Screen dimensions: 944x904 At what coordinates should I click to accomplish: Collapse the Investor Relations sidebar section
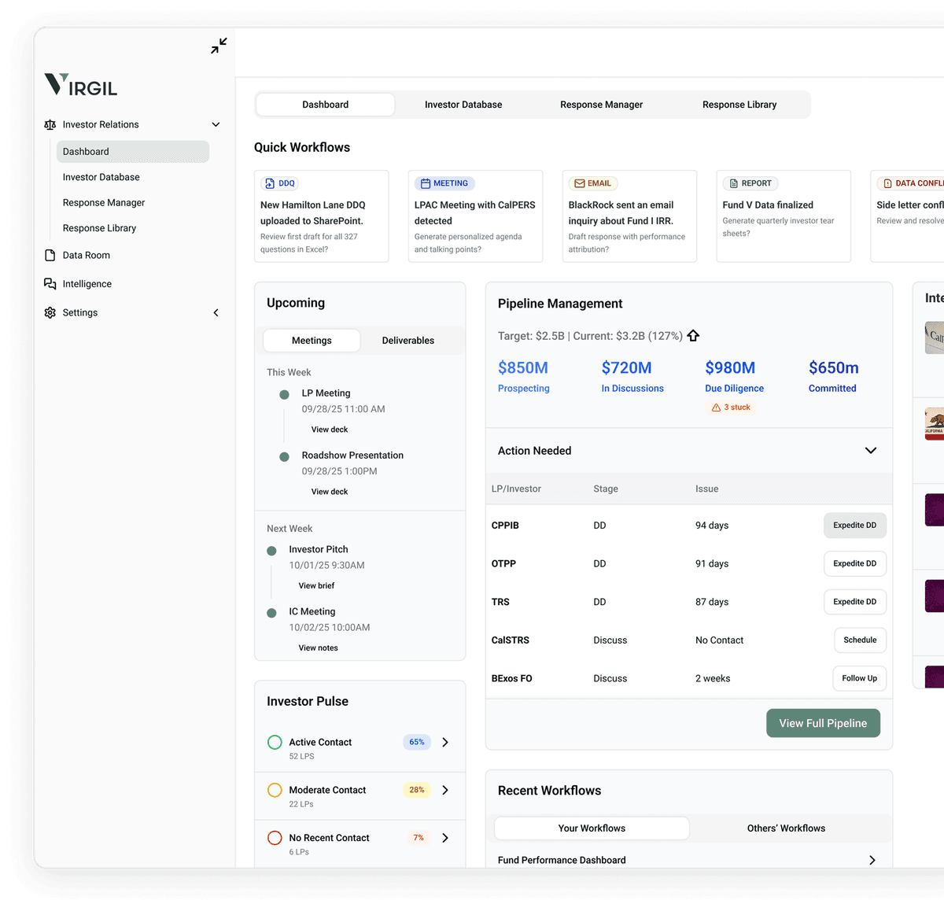(216, 124)
